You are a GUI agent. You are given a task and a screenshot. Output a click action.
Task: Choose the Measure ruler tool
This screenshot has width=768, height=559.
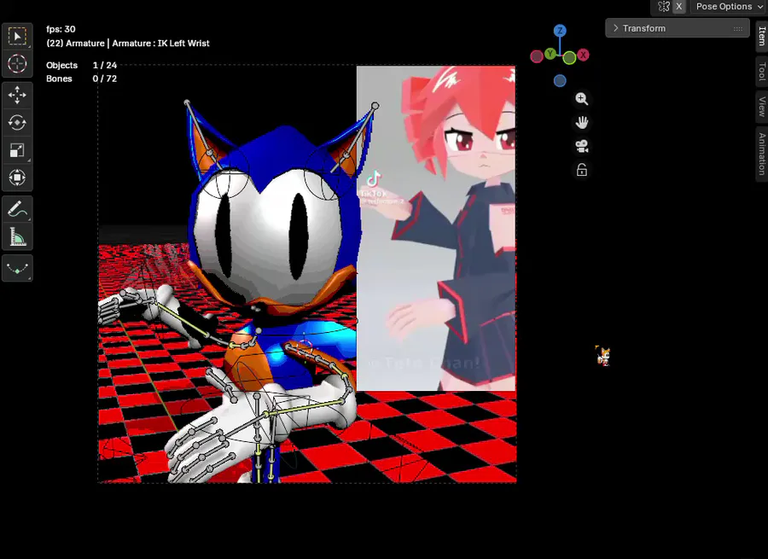pos(17,236)
